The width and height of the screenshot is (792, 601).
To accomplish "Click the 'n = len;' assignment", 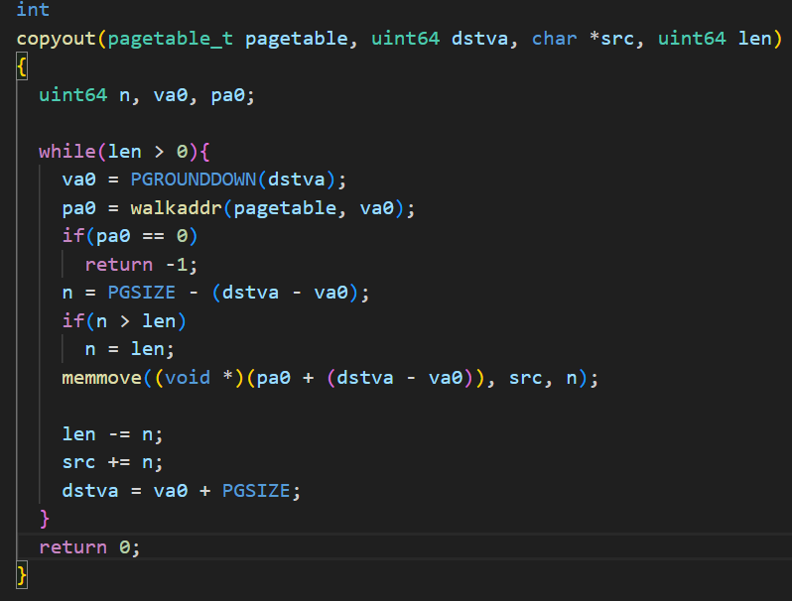I will (x=130, y=349).
